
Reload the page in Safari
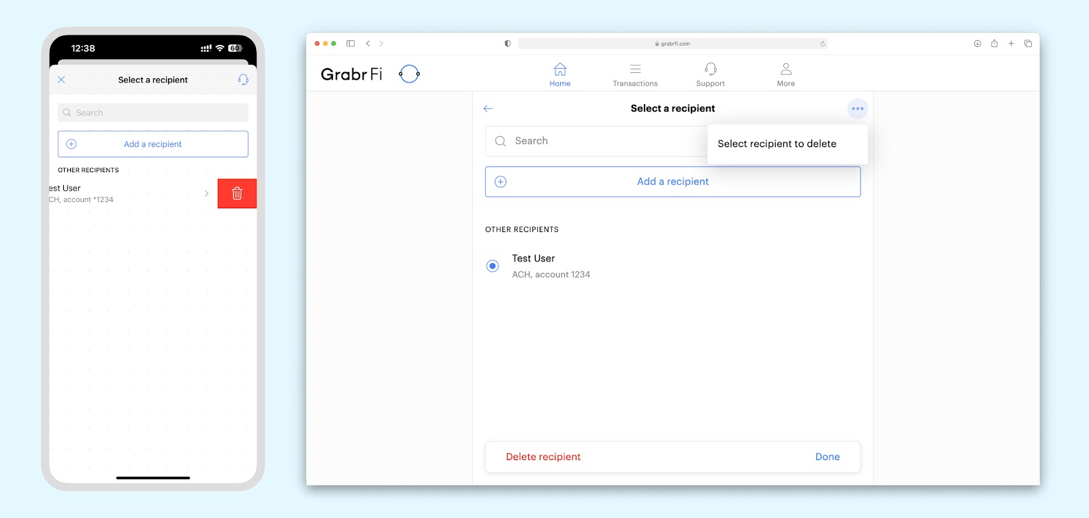tap(822, 44)
